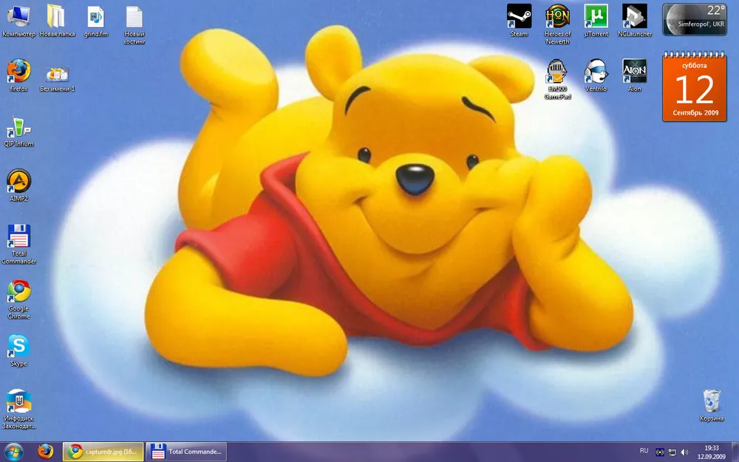Switch to the capturedr.jpg Chrome taskbar window
Screen dimensions: 739x462
(x=103, y=452)
